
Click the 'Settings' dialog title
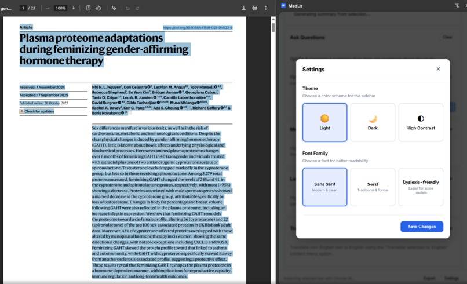pyautogui.click(x=313, y=69)
